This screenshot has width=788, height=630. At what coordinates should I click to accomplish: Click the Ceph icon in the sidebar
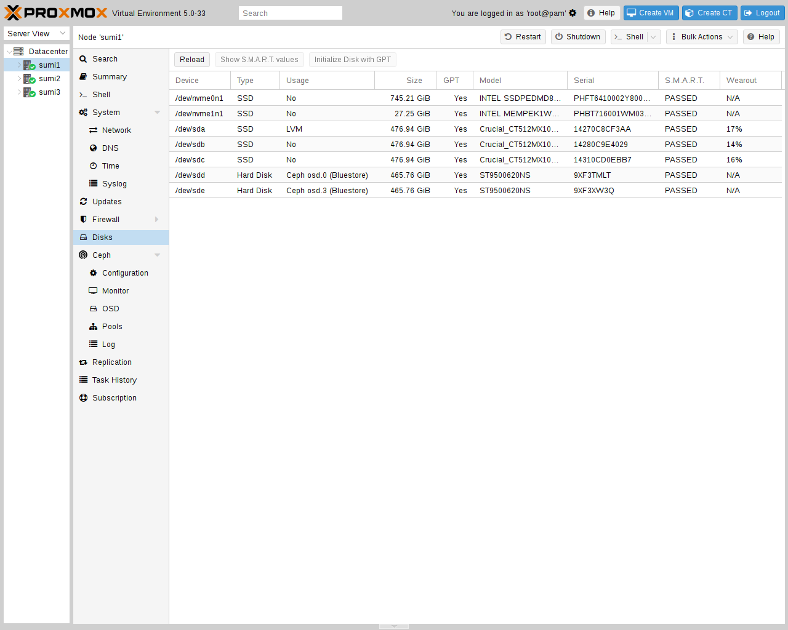pyautogui.click(x=83, y=255)
